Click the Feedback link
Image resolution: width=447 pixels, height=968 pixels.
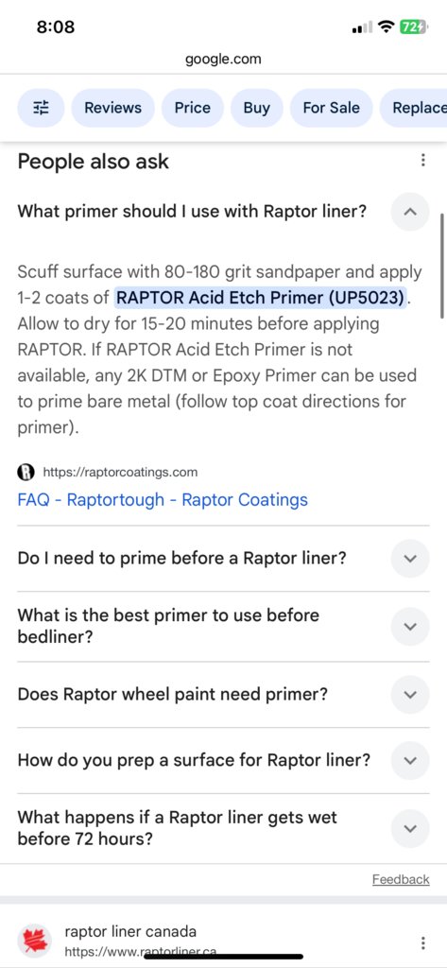401,880
